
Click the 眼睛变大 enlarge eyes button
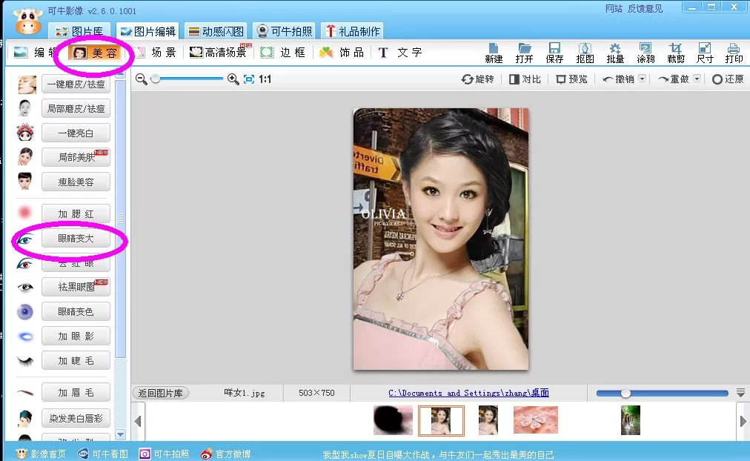click(76, 238)
